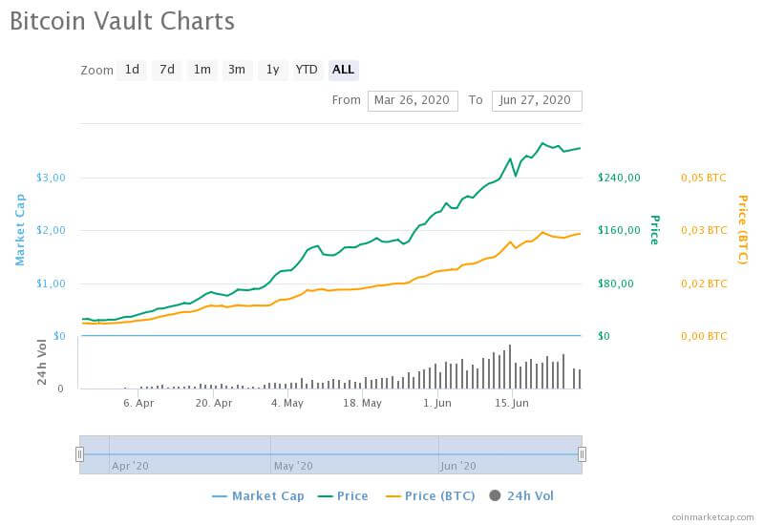Click the 6. Apr date label
Screen dimensions: 764x525
tap(138, 403)
